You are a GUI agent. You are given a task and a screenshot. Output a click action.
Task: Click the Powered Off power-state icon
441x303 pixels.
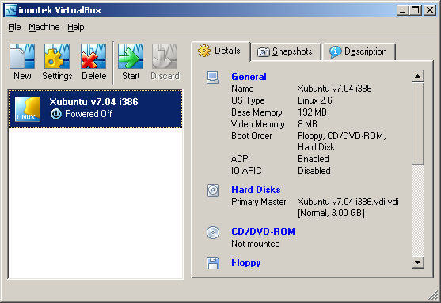56,114
